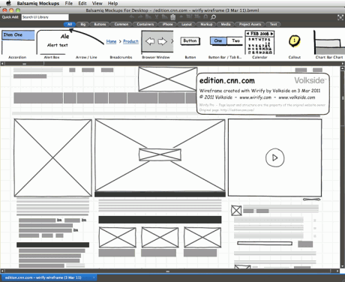Open the Balsamiq Mockups menu
This screenshot has height=282, width=345.
[38, 4]
